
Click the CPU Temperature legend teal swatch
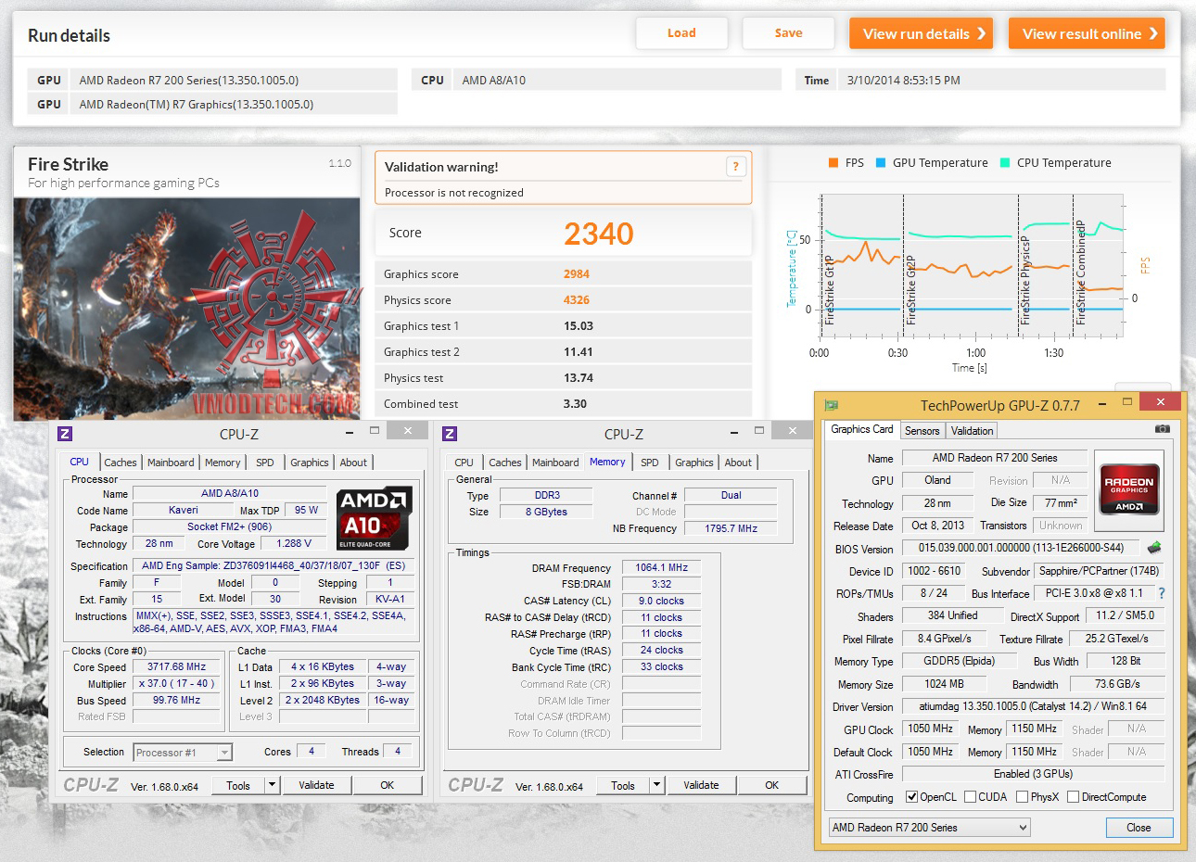(1005, 163)
